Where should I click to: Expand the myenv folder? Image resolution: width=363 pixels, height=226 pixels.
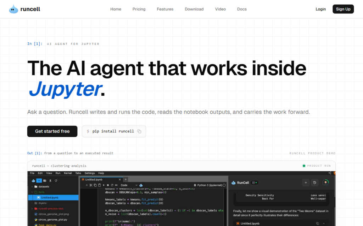(x=32, y=203)
